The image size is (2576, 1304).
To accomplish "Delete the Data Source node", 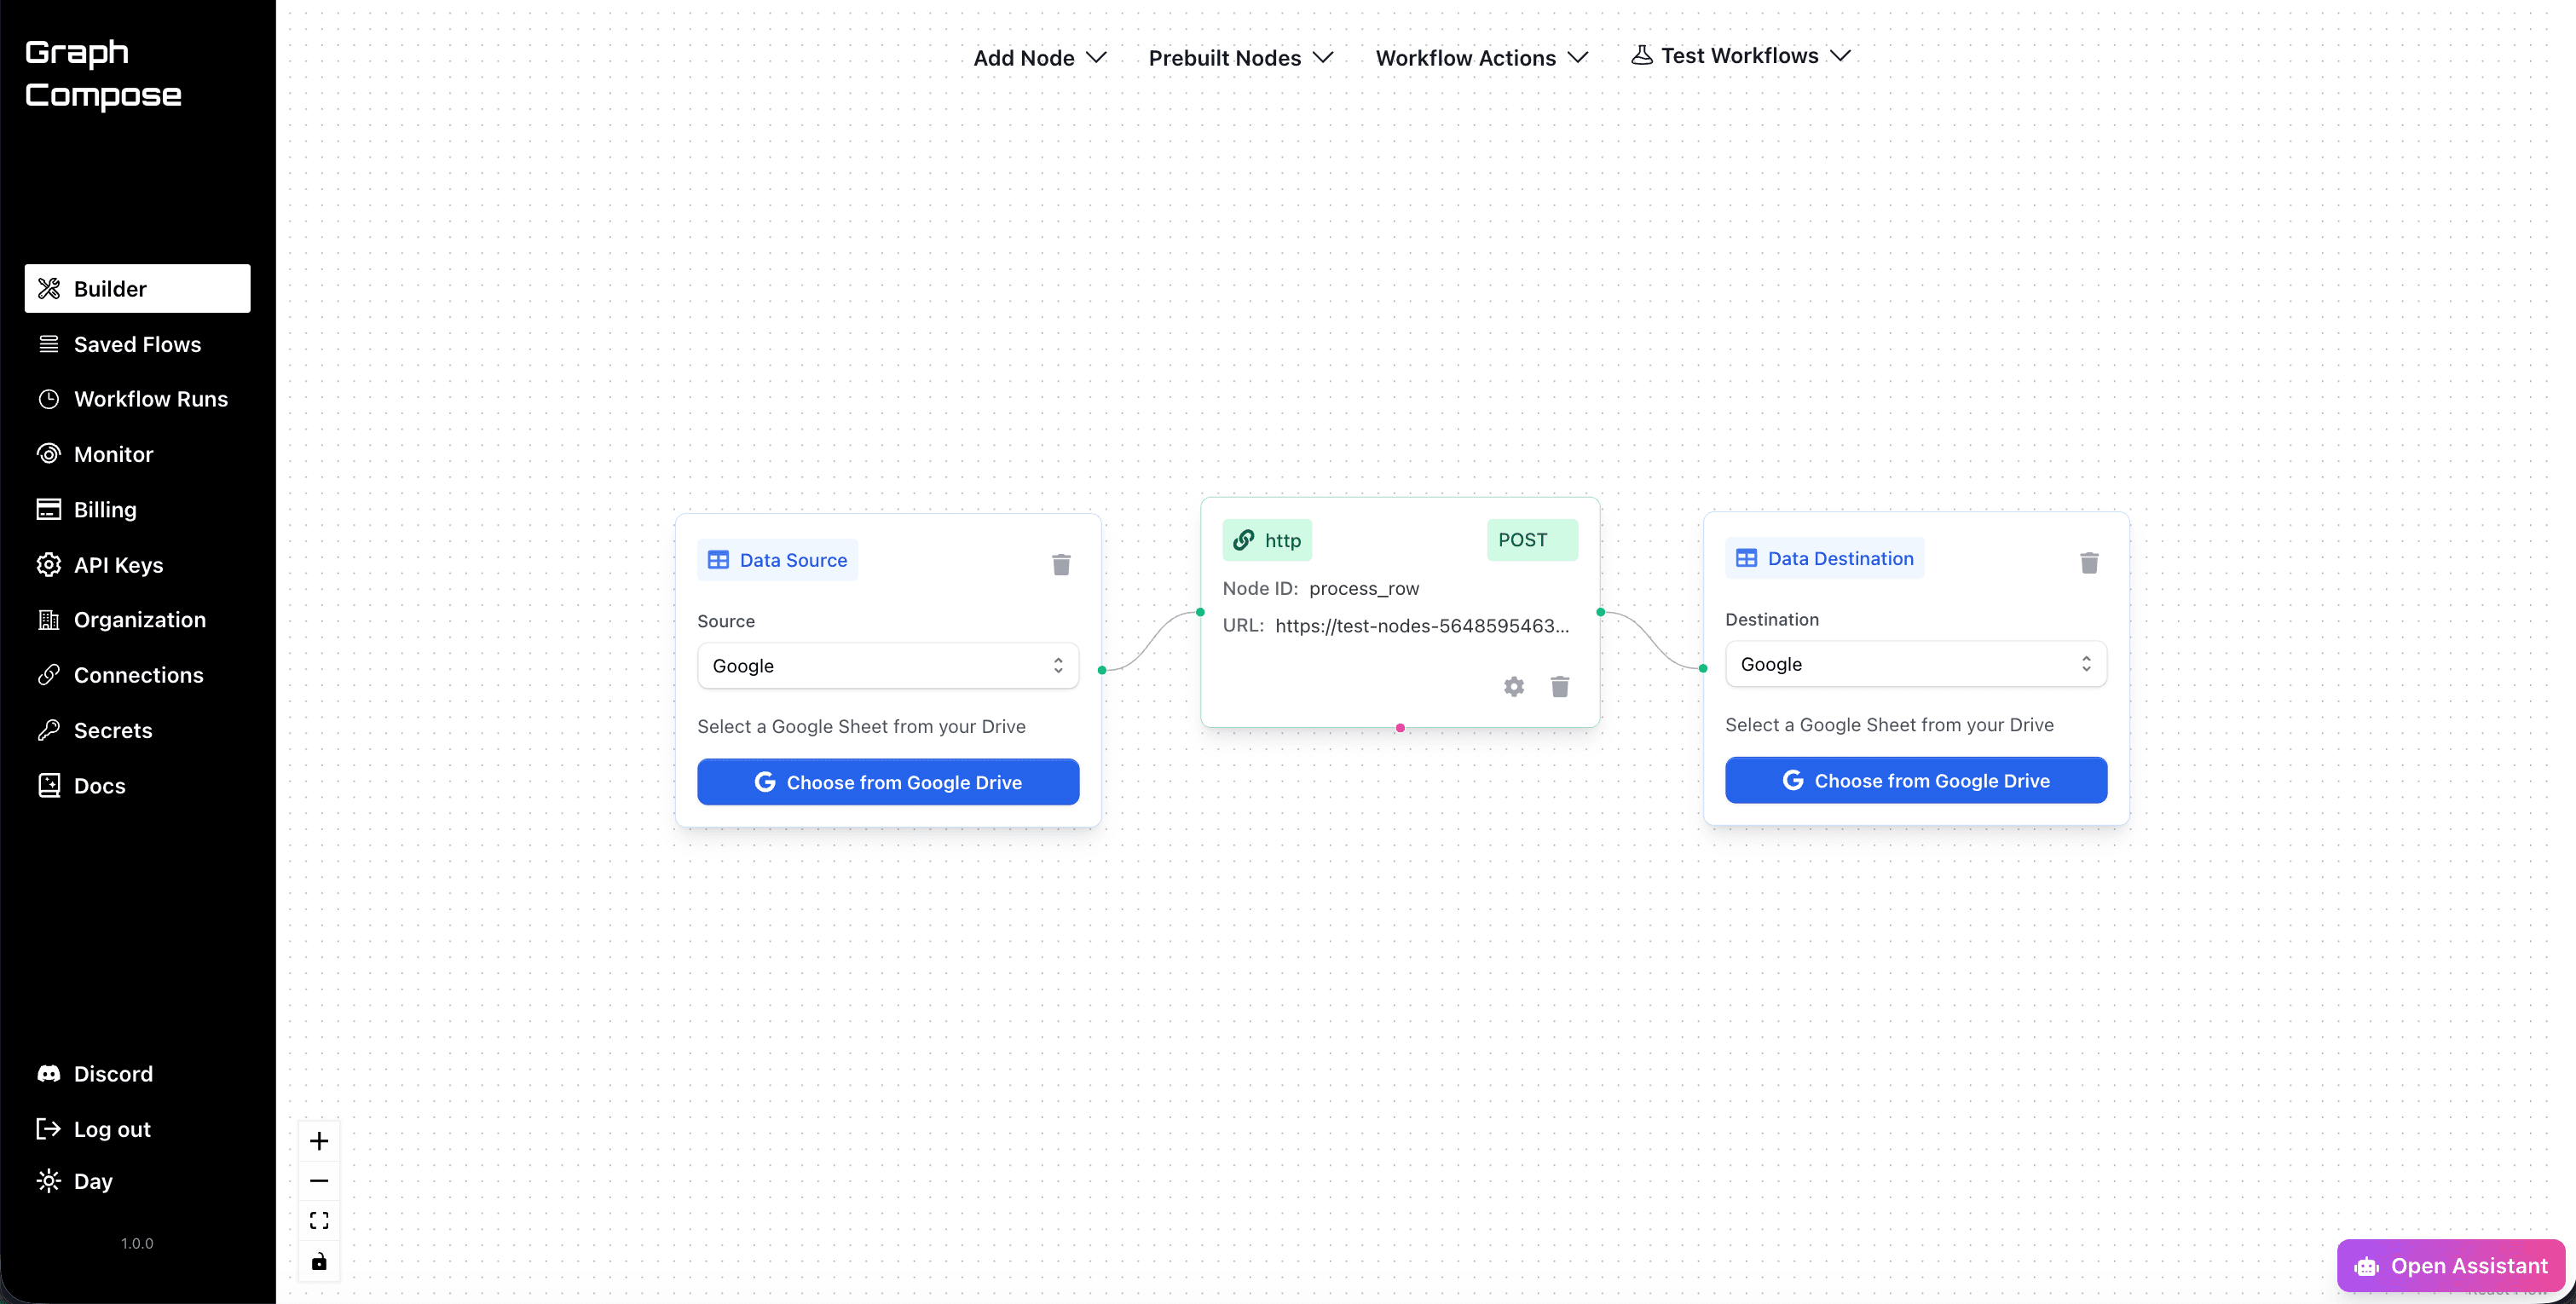I will 1061,564.
